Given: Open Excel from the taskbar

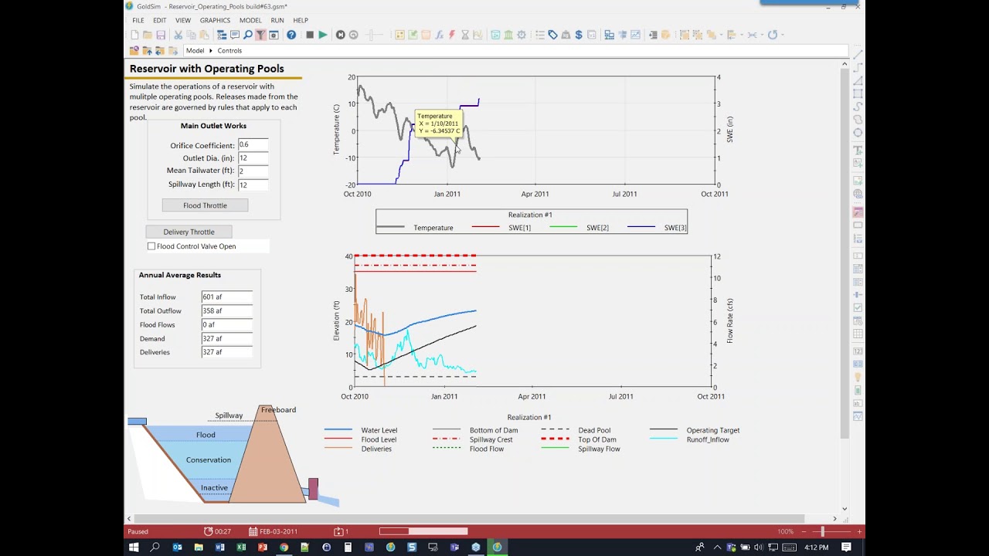Looking at the screenshot, I should (241, 548).
